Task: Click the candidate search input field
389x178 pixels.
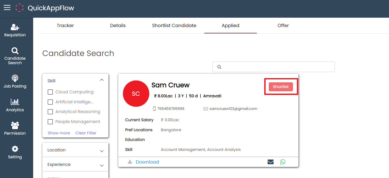Action: click(x=276, y=67)
